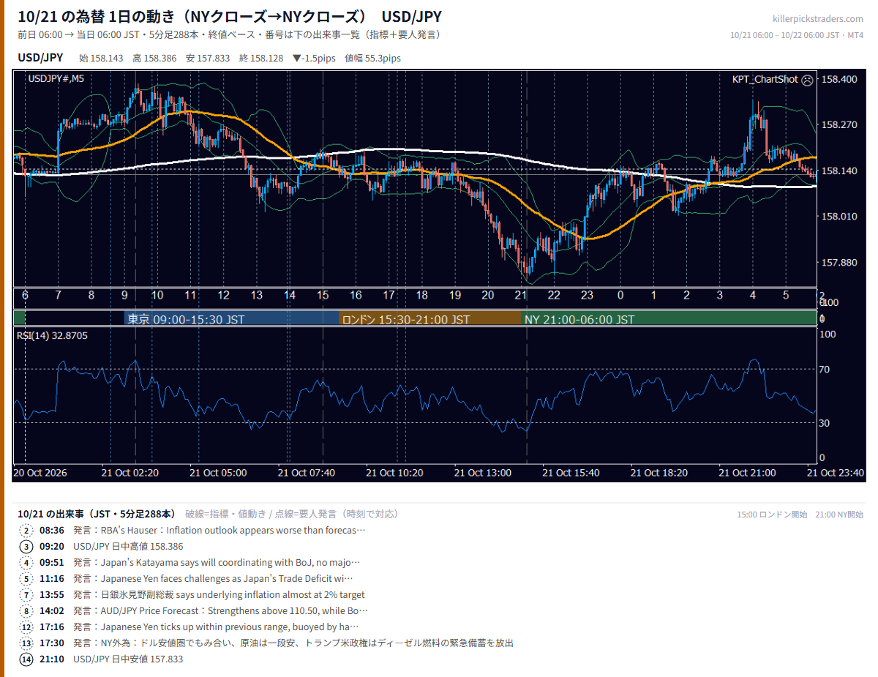Click hour label 9 on the chart axis

124,296
